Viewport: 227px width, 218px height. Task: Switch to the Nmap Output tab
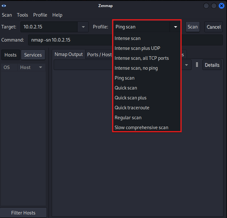point(69,54)
